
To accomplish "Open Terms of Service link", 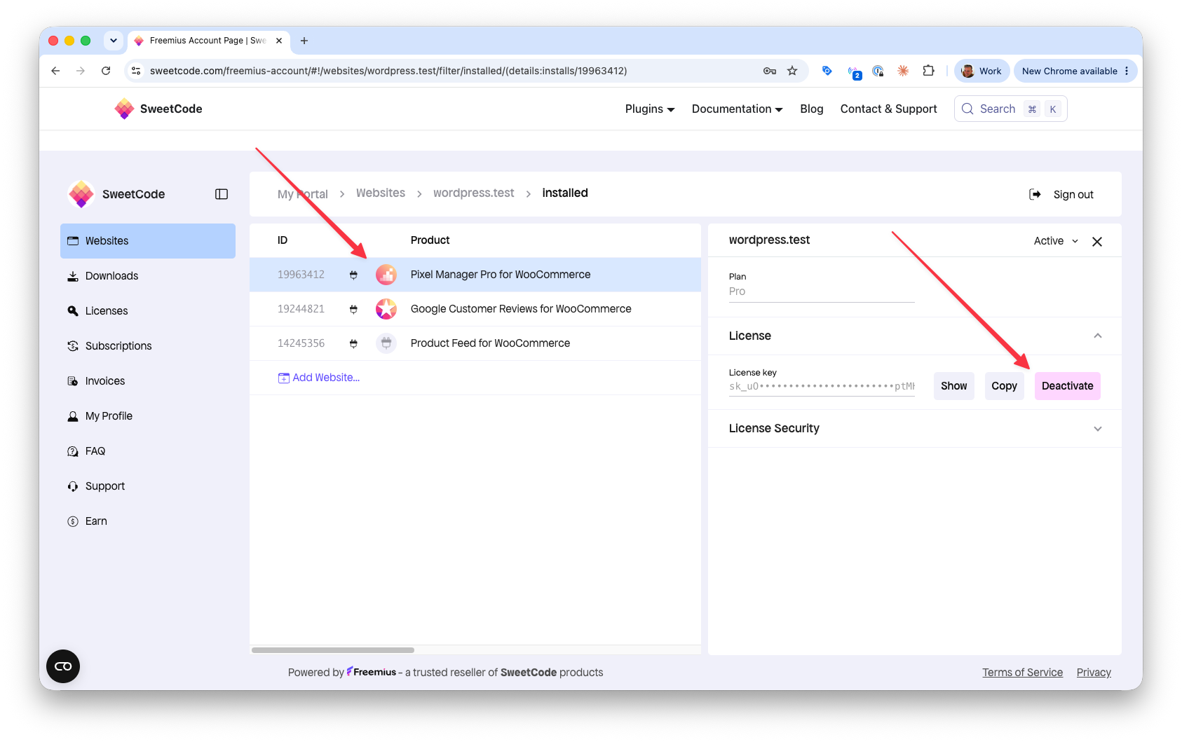I will [x=1022, y=673].
